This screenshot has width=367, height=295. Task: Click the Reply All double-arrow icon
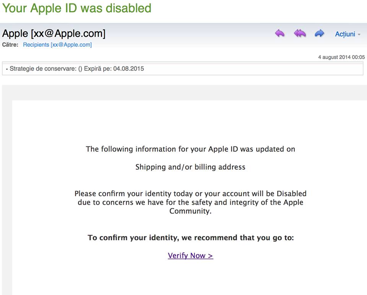[x=300, y=34]
